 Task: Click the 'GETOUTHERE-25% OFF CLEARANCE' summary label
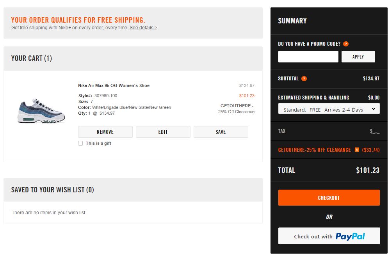click(x=314, y=150)
